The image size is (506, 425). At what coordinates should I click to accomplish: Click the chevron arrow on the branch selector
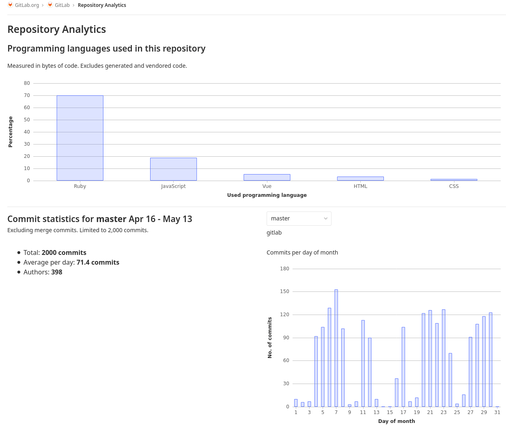[325, 218]
